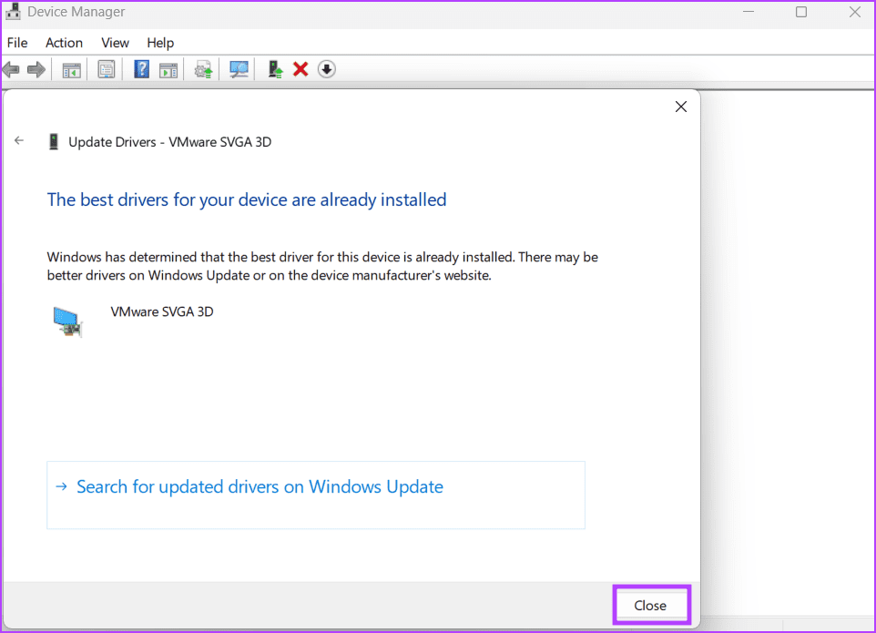Click the Close button in the dialog
Viewport: 876px width, 633px height.
(x=650, y=605)
